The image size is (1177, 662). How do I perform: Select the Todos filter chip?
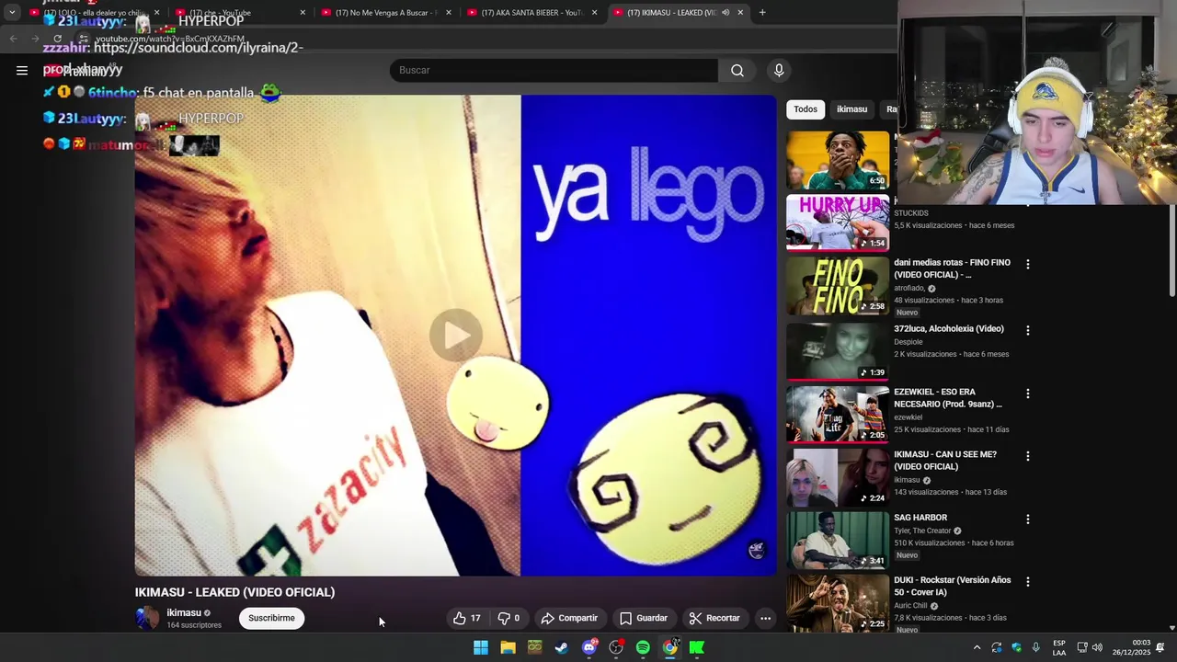pyautogui.click(x=806, y=109)
